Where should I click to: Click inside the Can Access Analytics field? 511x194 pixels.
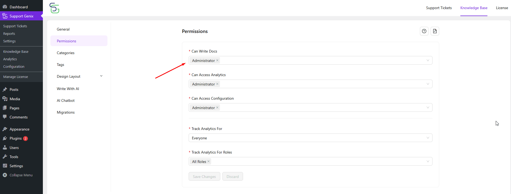(310, 84)
